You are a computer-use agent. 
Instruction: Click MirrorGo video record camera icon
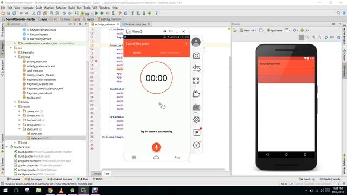(196, 94)
